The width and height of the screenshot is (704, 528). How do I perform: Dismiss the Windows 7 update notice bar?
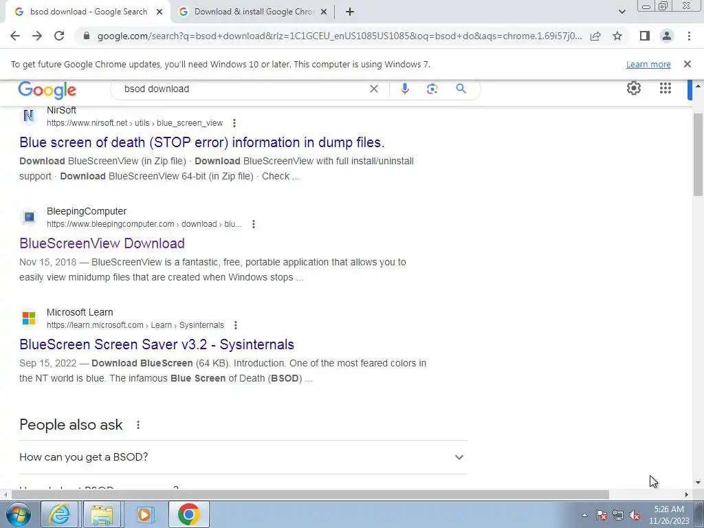(687, 64)
